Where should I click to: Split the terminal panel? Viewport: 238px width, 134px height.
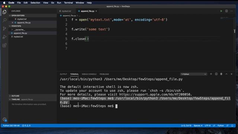(216, 74)
